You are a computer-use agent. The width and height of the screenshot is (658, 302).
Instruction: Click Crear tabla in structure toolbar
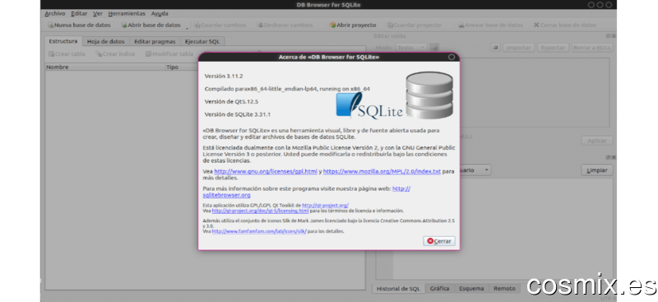[67, 53]
